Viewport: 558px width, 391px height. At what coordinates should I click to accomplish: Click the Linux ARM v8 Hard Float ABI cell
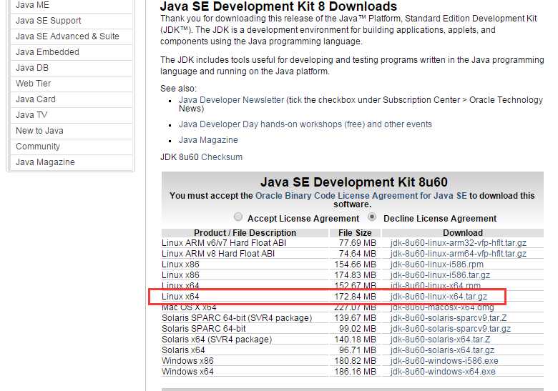pos(218,254)
